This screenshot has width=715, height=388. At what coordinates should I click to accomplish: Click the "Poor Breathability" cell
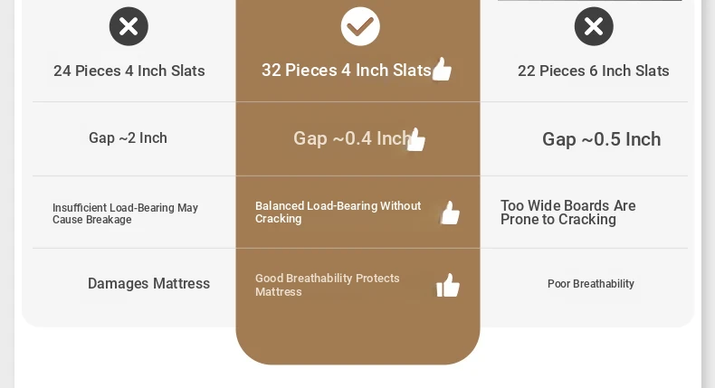[590, 284]
